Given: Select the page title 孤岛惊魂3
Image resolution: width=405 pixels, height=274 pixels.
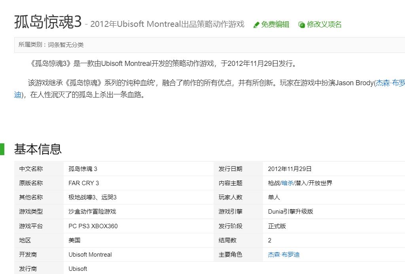Looking at the screenshot, I should [x=48, y=22].
